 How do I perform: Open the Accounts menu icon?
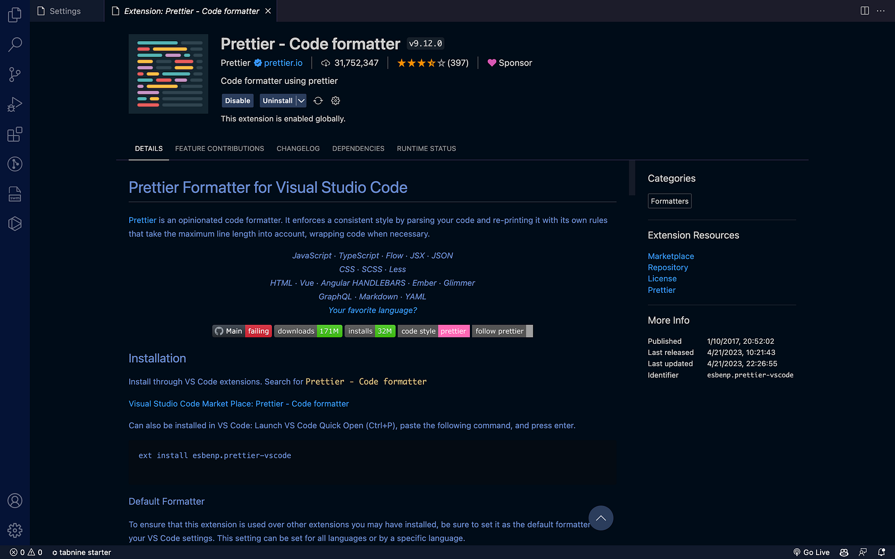[x=15, y=500]
